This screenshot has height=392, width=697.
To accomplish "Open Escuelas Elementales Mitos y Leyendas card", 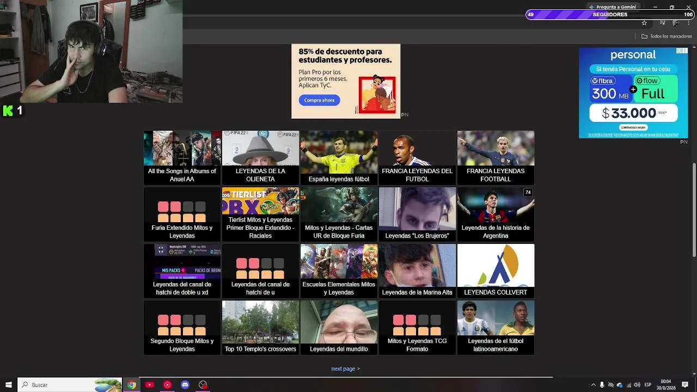I will point(339,271).
